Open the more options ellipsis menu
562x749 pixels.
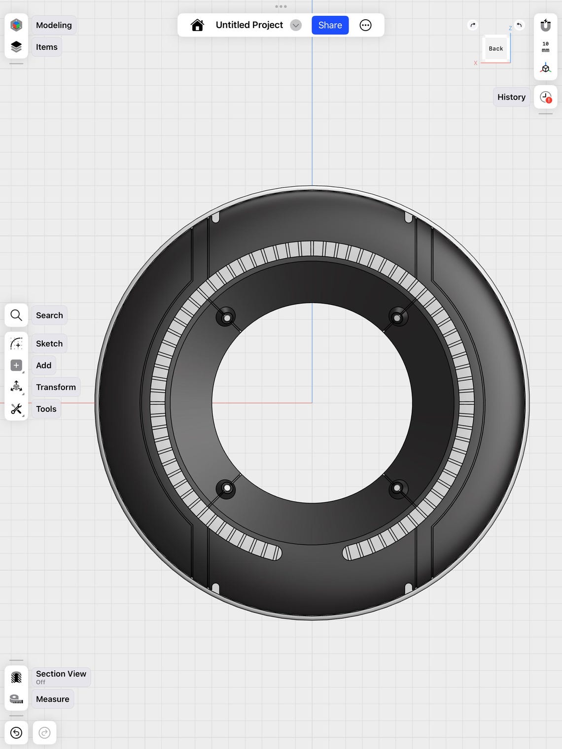pyautogui.click(x=365, y=25)
